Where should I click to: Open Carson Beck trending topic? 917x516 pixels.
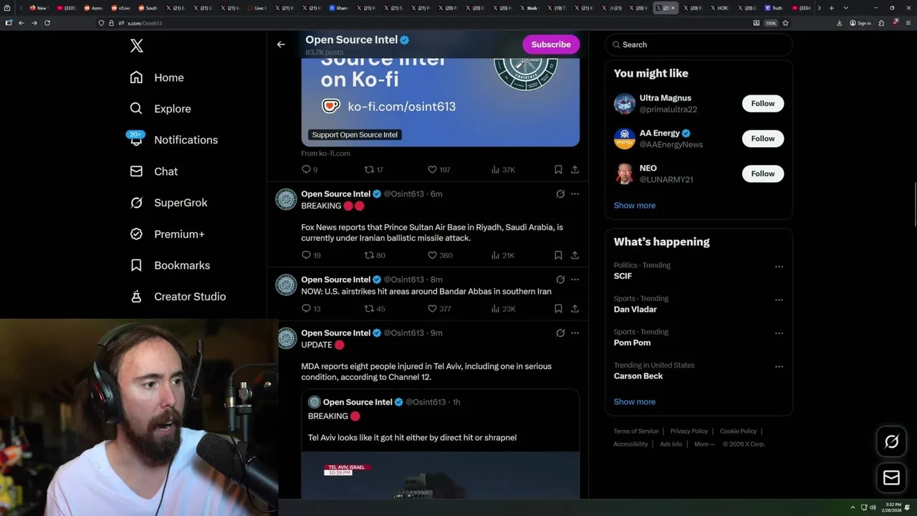638,376
